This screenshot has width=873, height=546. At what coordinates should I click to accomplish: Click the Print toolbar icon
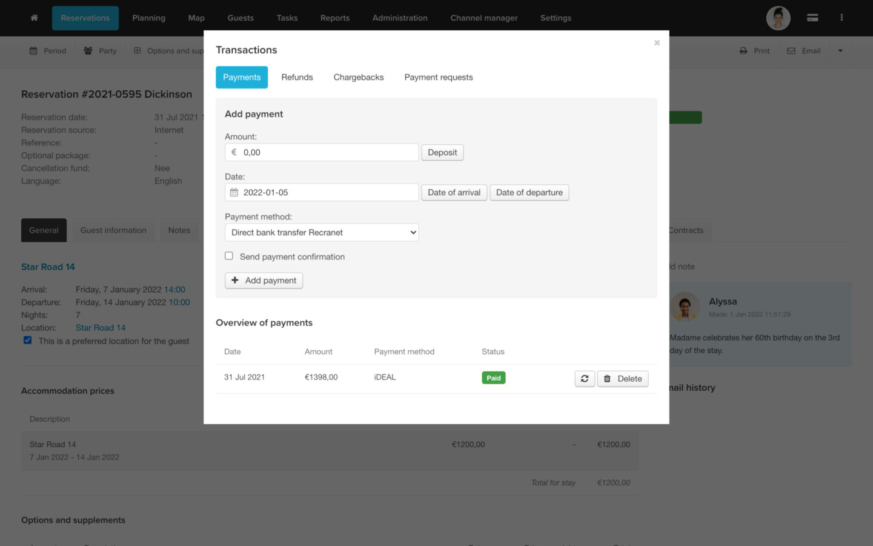pos(754,51)
